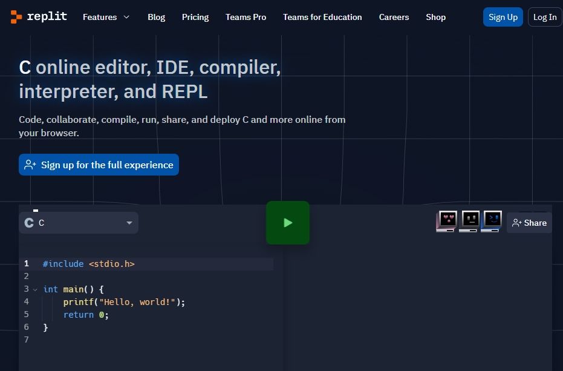Run the code with the green play button
The height and width of the screenshot is (371, 563).
point(288,223)
